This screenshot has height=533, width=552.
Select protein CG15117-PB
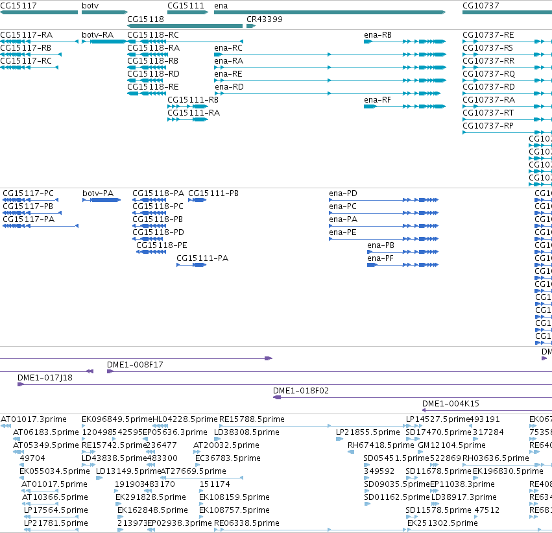(x=32, y=213)
